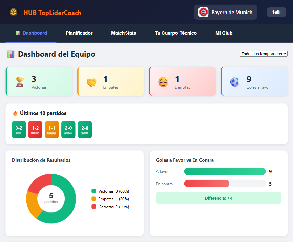This screenshot has width=293, height=242.
Task: Open the MatchStats section
Action: click(124, 33)
